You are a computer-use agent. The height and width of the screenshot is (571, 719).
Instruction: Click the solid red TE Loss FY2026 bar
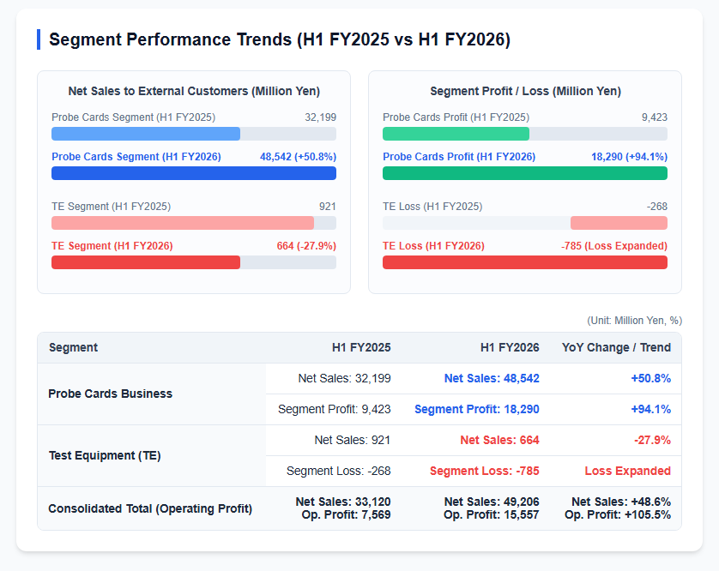coord(525,262)
